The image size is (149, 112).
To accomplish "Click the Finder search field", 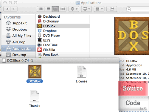I will 138,9.
